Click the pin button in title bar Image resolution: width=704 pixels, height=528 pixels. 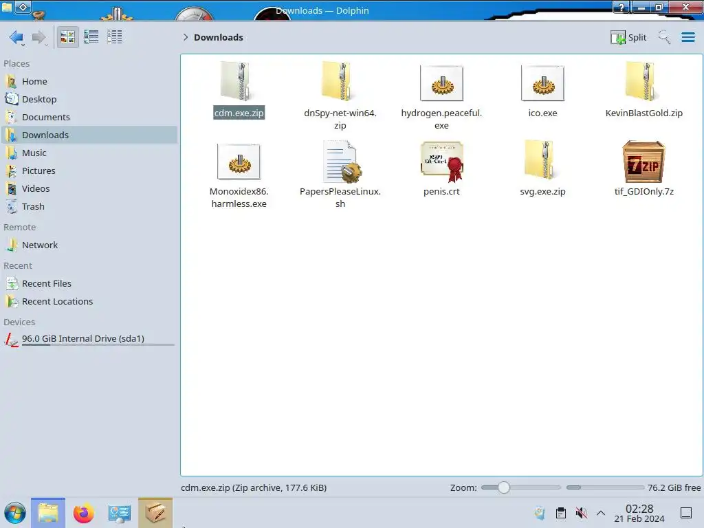point(23,7)
